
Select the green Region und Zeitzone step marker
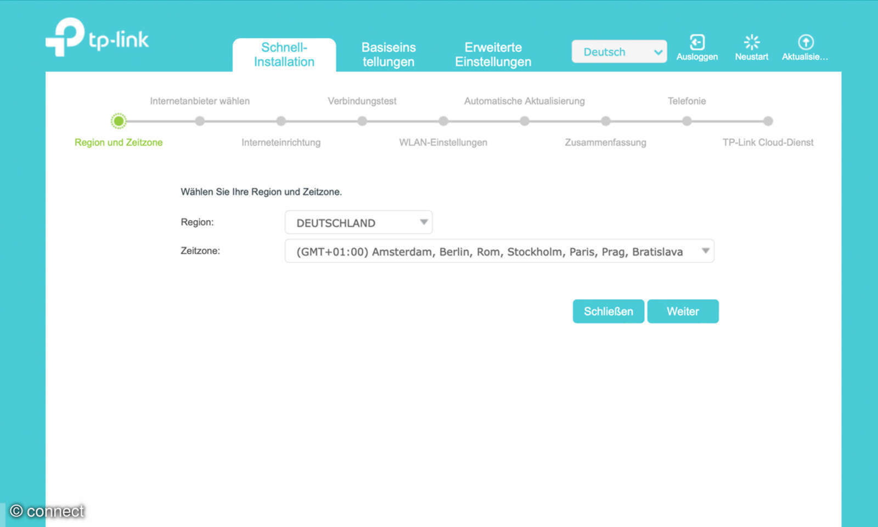119,121
